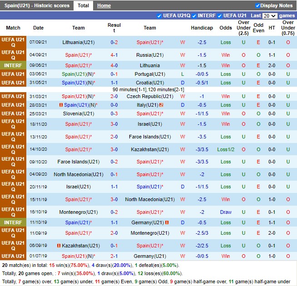Click the 3-0 score versus Kazakhstan(U21)
The image size is (297, 286).
[x=114, y=149]
